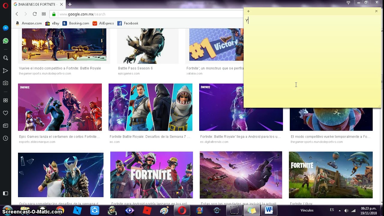Open the Epic Games cortos contest image
Viewport: 384px width, 216px height.
pyautogui.click(x=60, y=107)
